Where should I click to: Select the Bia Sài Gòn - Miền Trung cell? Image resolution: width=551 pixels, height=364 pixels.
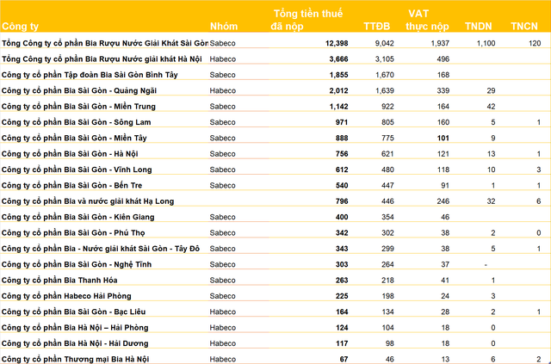(78, 107)
